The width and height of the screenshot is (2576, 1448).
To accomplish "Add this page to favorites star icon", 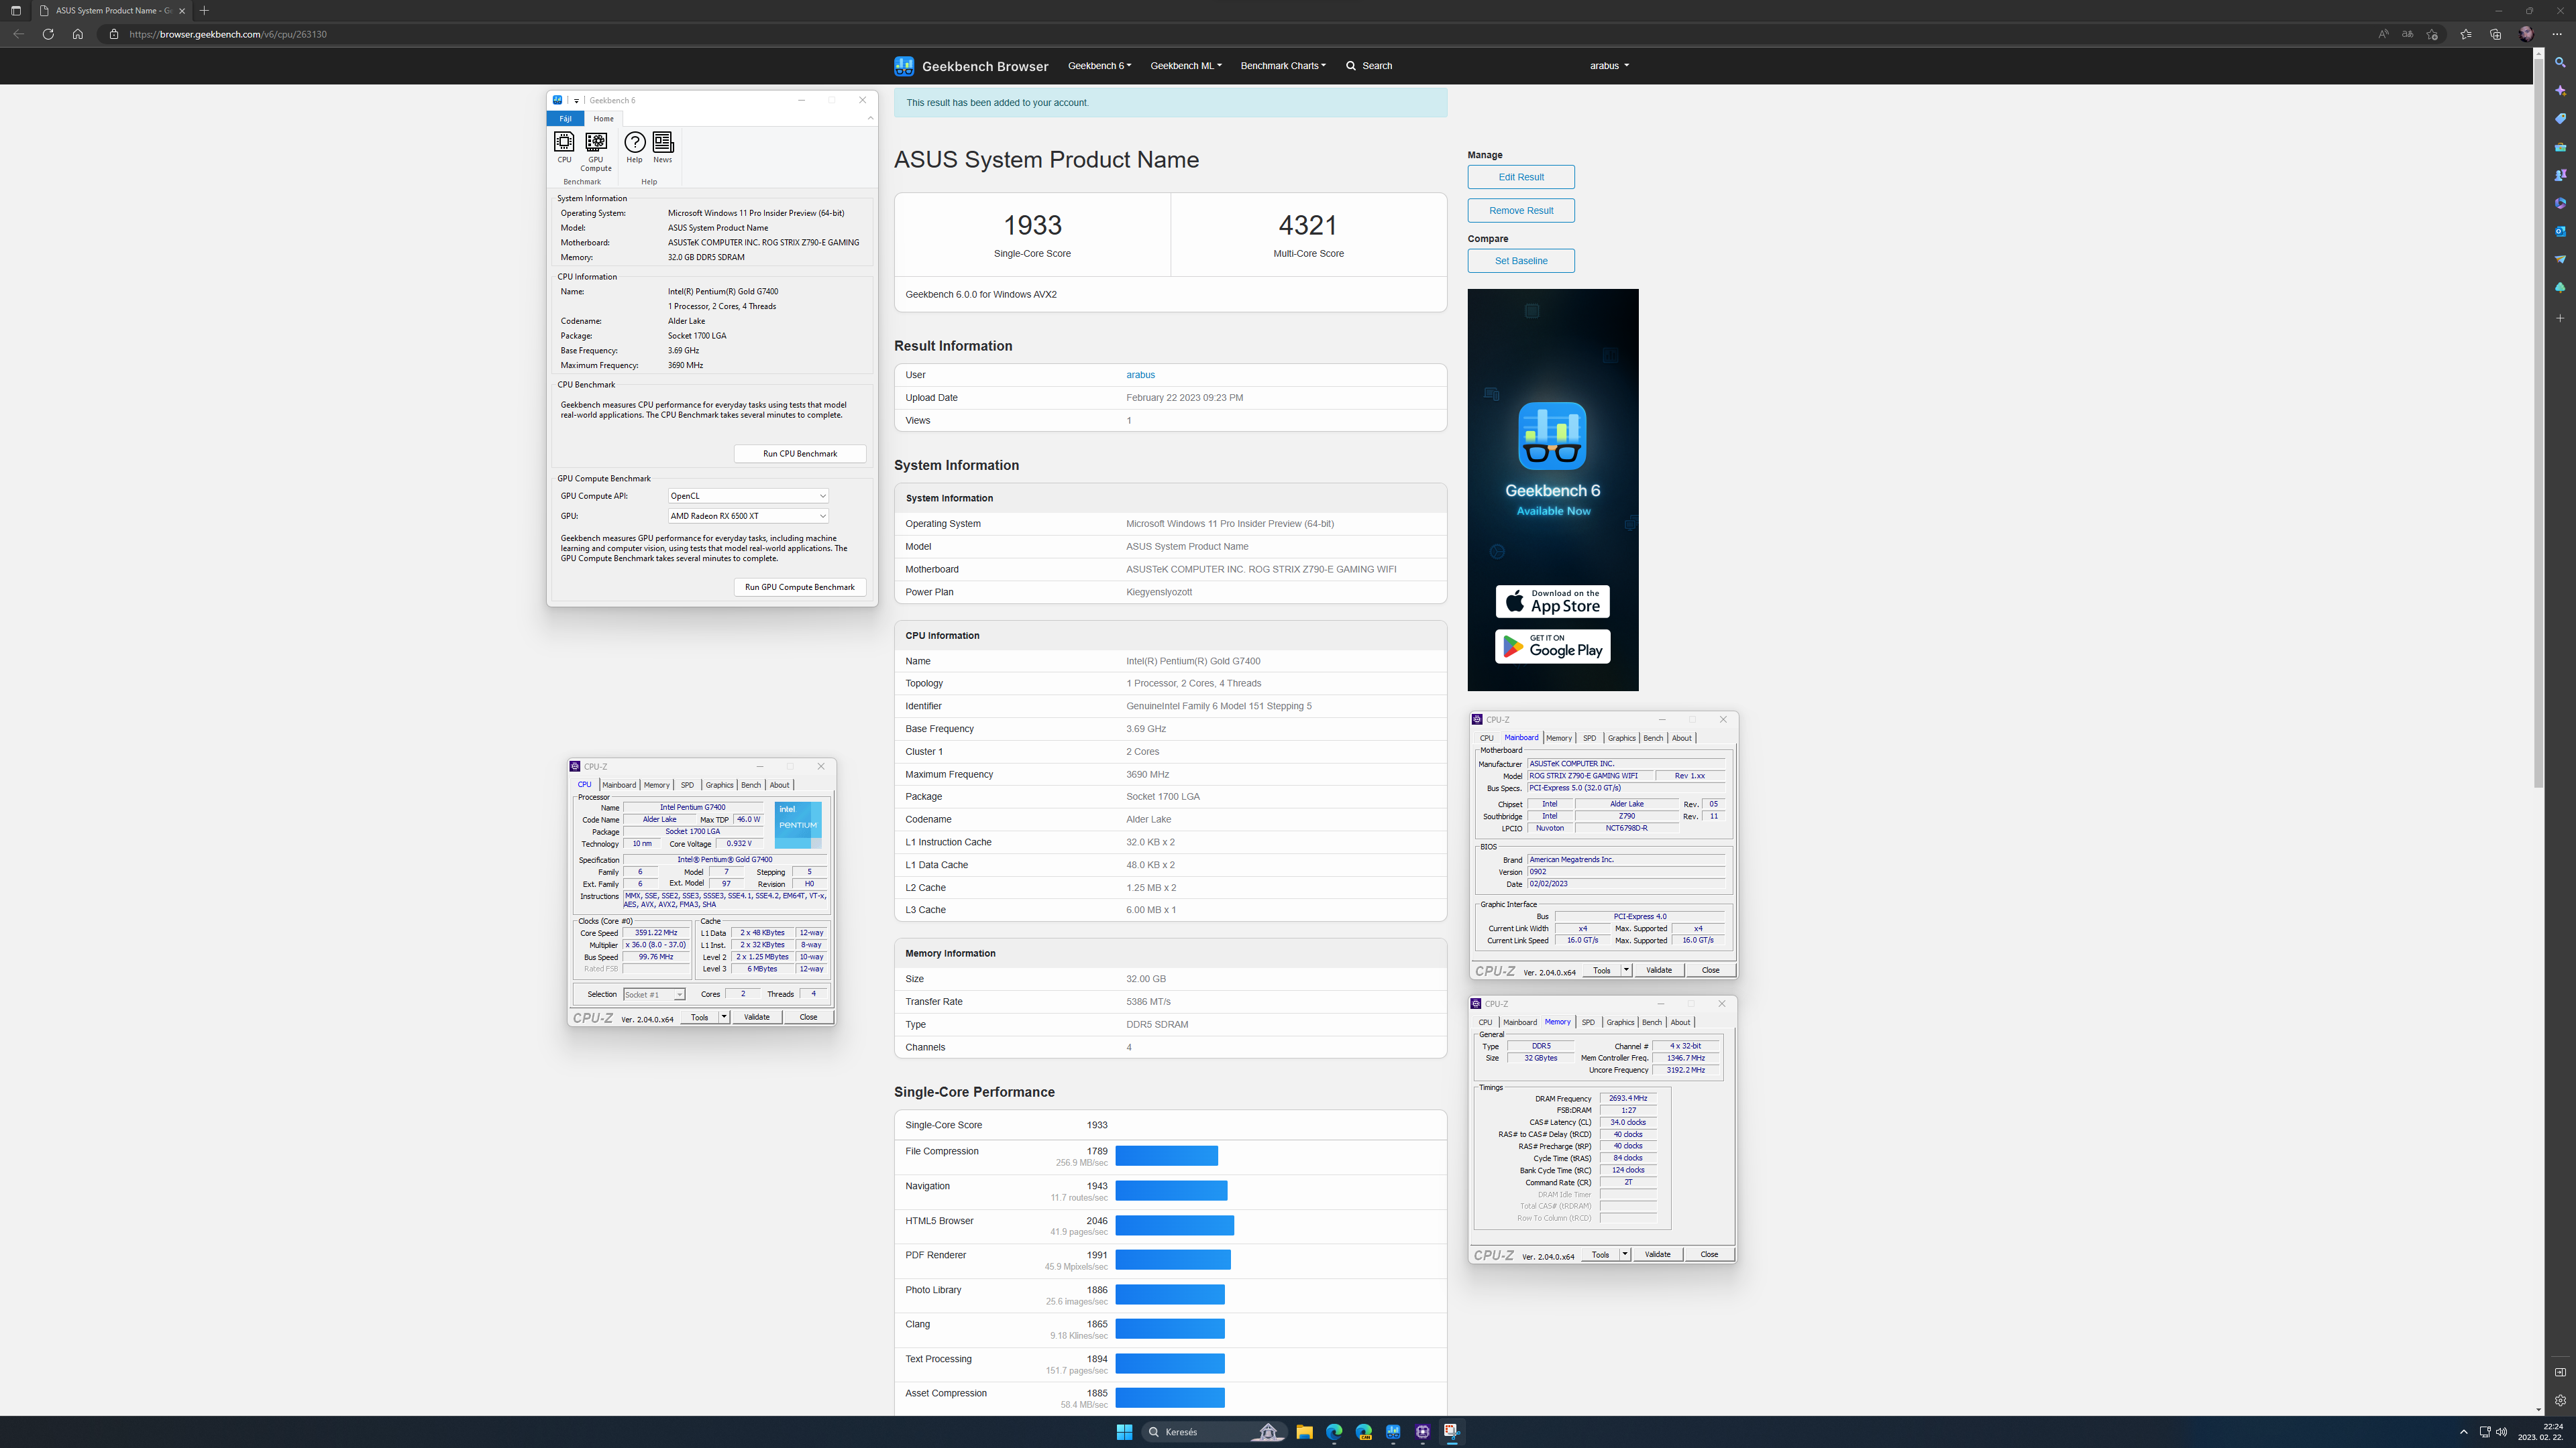I will point(2432,34).
